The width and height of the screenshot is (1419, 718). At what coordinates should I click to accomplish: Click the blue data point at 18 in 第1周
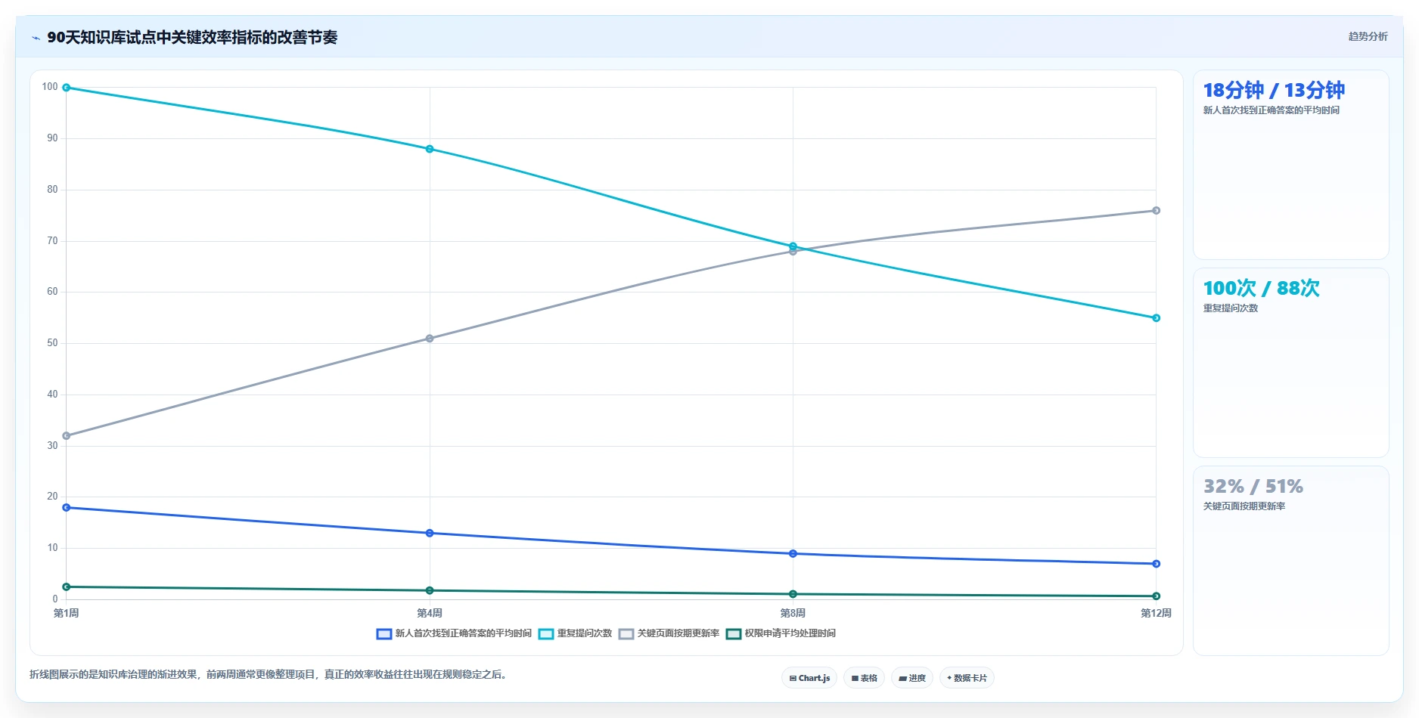[x=67, y=508]
